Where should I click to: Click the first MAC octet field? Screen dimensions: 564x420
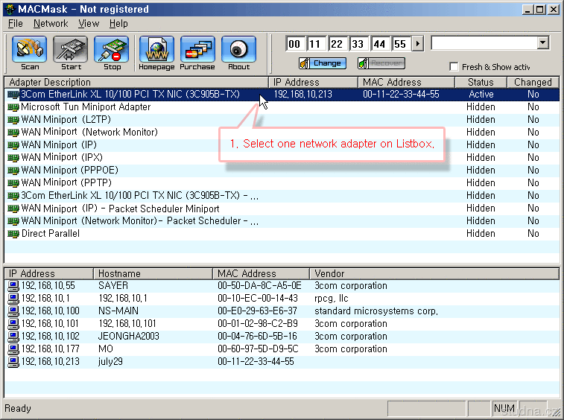click(x=295, y=44)
